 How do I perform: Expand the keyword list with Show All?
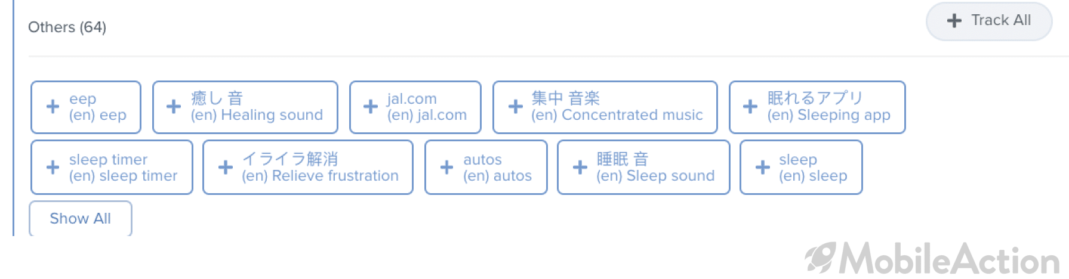[81, 219]
